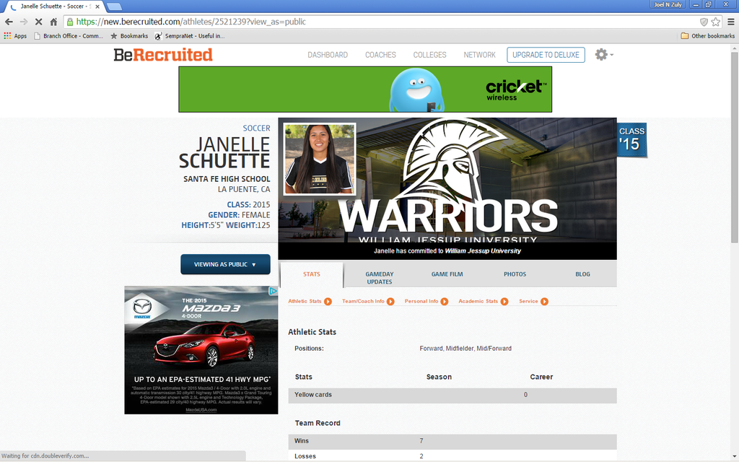Click the green secure lock icon
Viewport: 739px width, 462px height.
click(70, 22)
